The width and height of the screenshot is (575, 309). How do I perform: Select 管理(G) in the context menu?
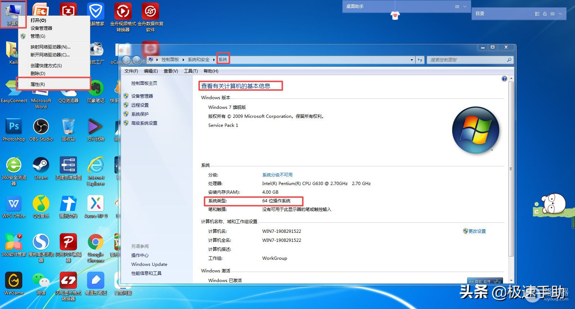(54, 36)
